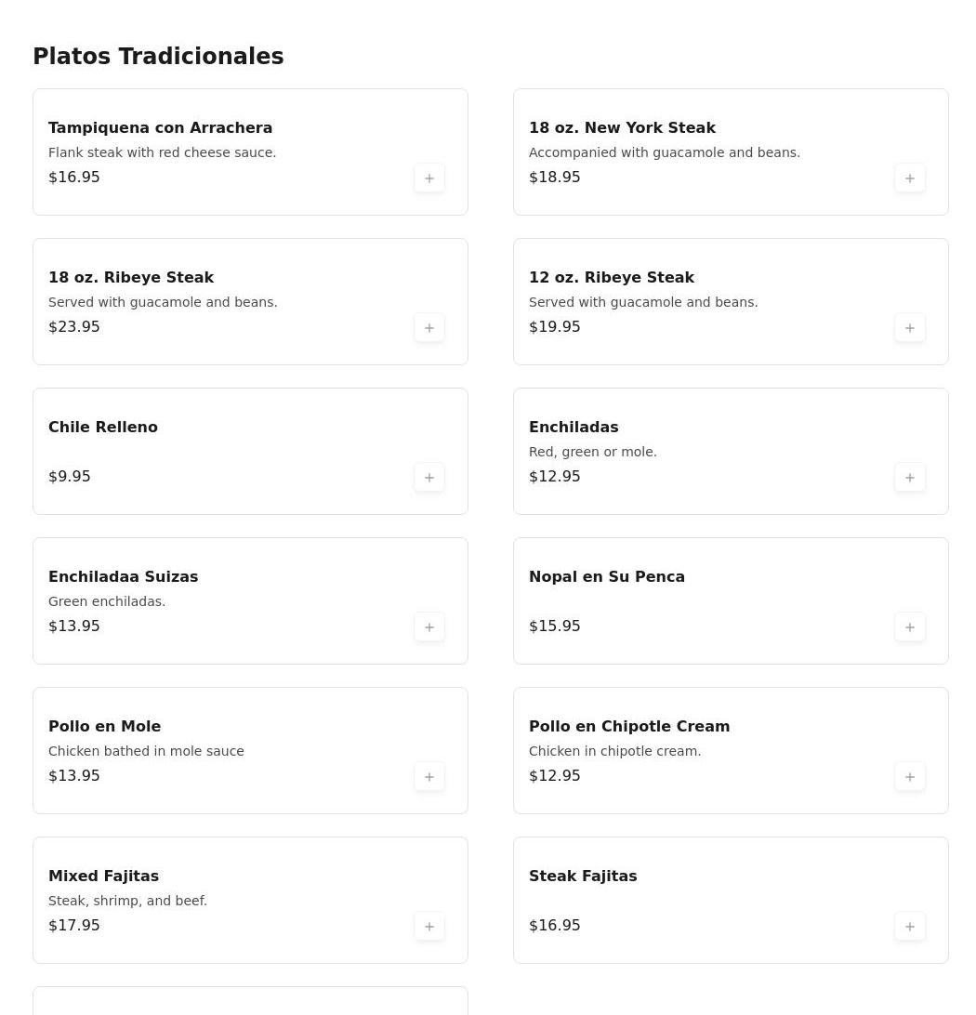This screenshot has height=1015, width=976.
Task: Select the Pollo en Mole dish name
Action: coord(104,727)
